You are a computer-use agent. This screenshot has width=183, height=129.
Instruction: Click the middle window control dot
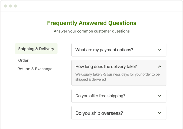(11, 6)
